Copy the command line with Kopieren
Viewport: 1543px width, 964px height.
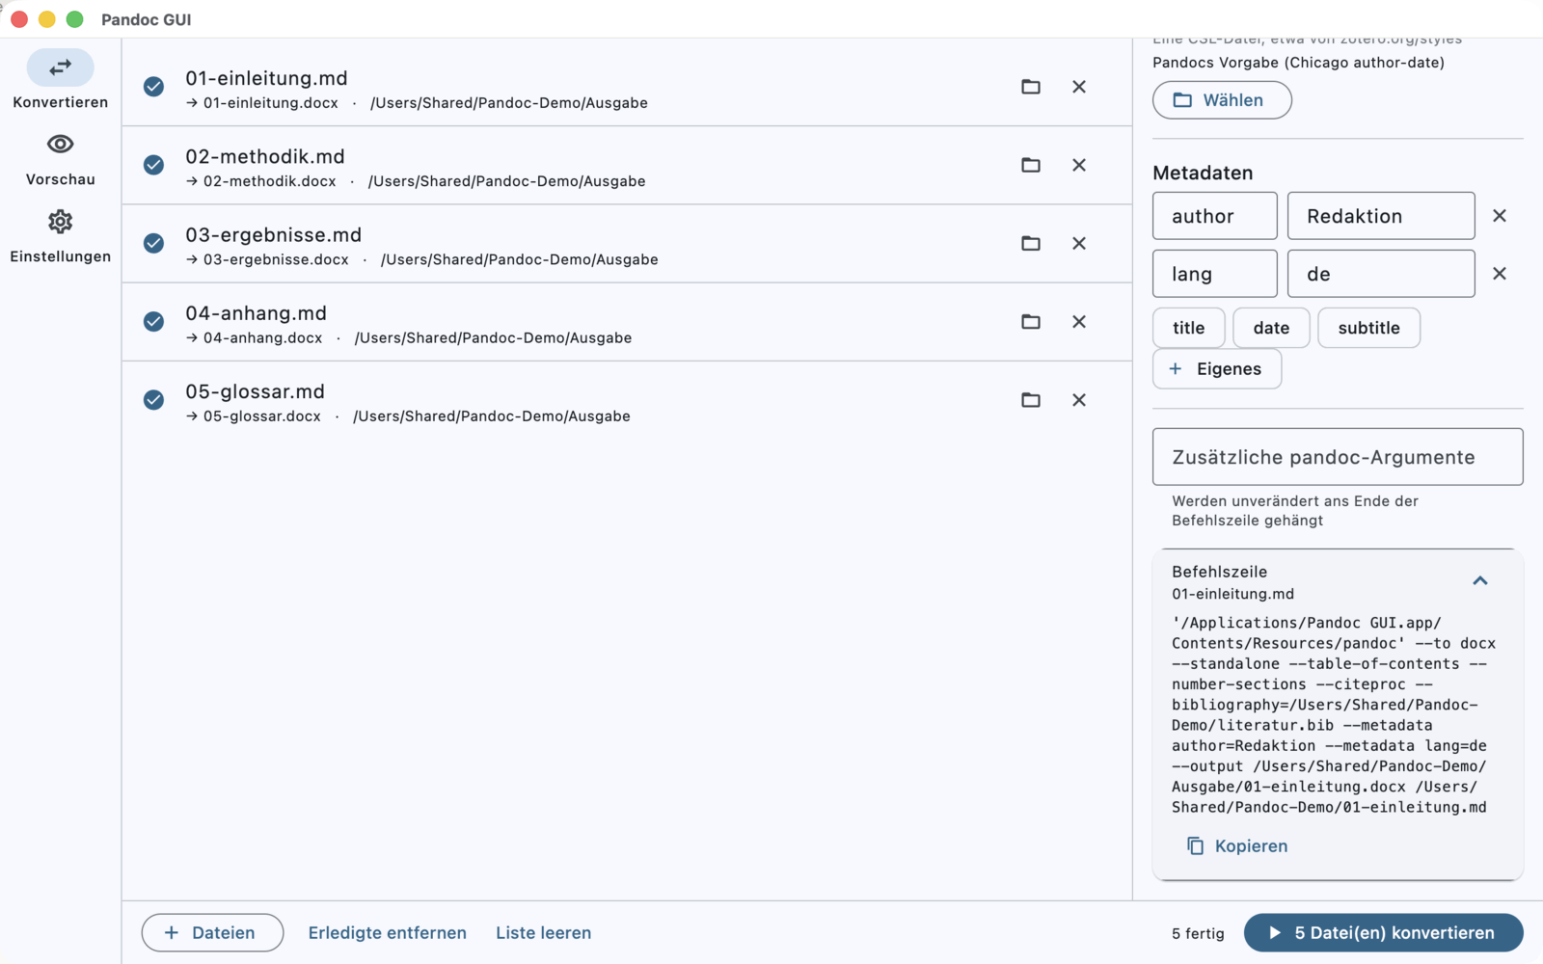point(1237,846)
